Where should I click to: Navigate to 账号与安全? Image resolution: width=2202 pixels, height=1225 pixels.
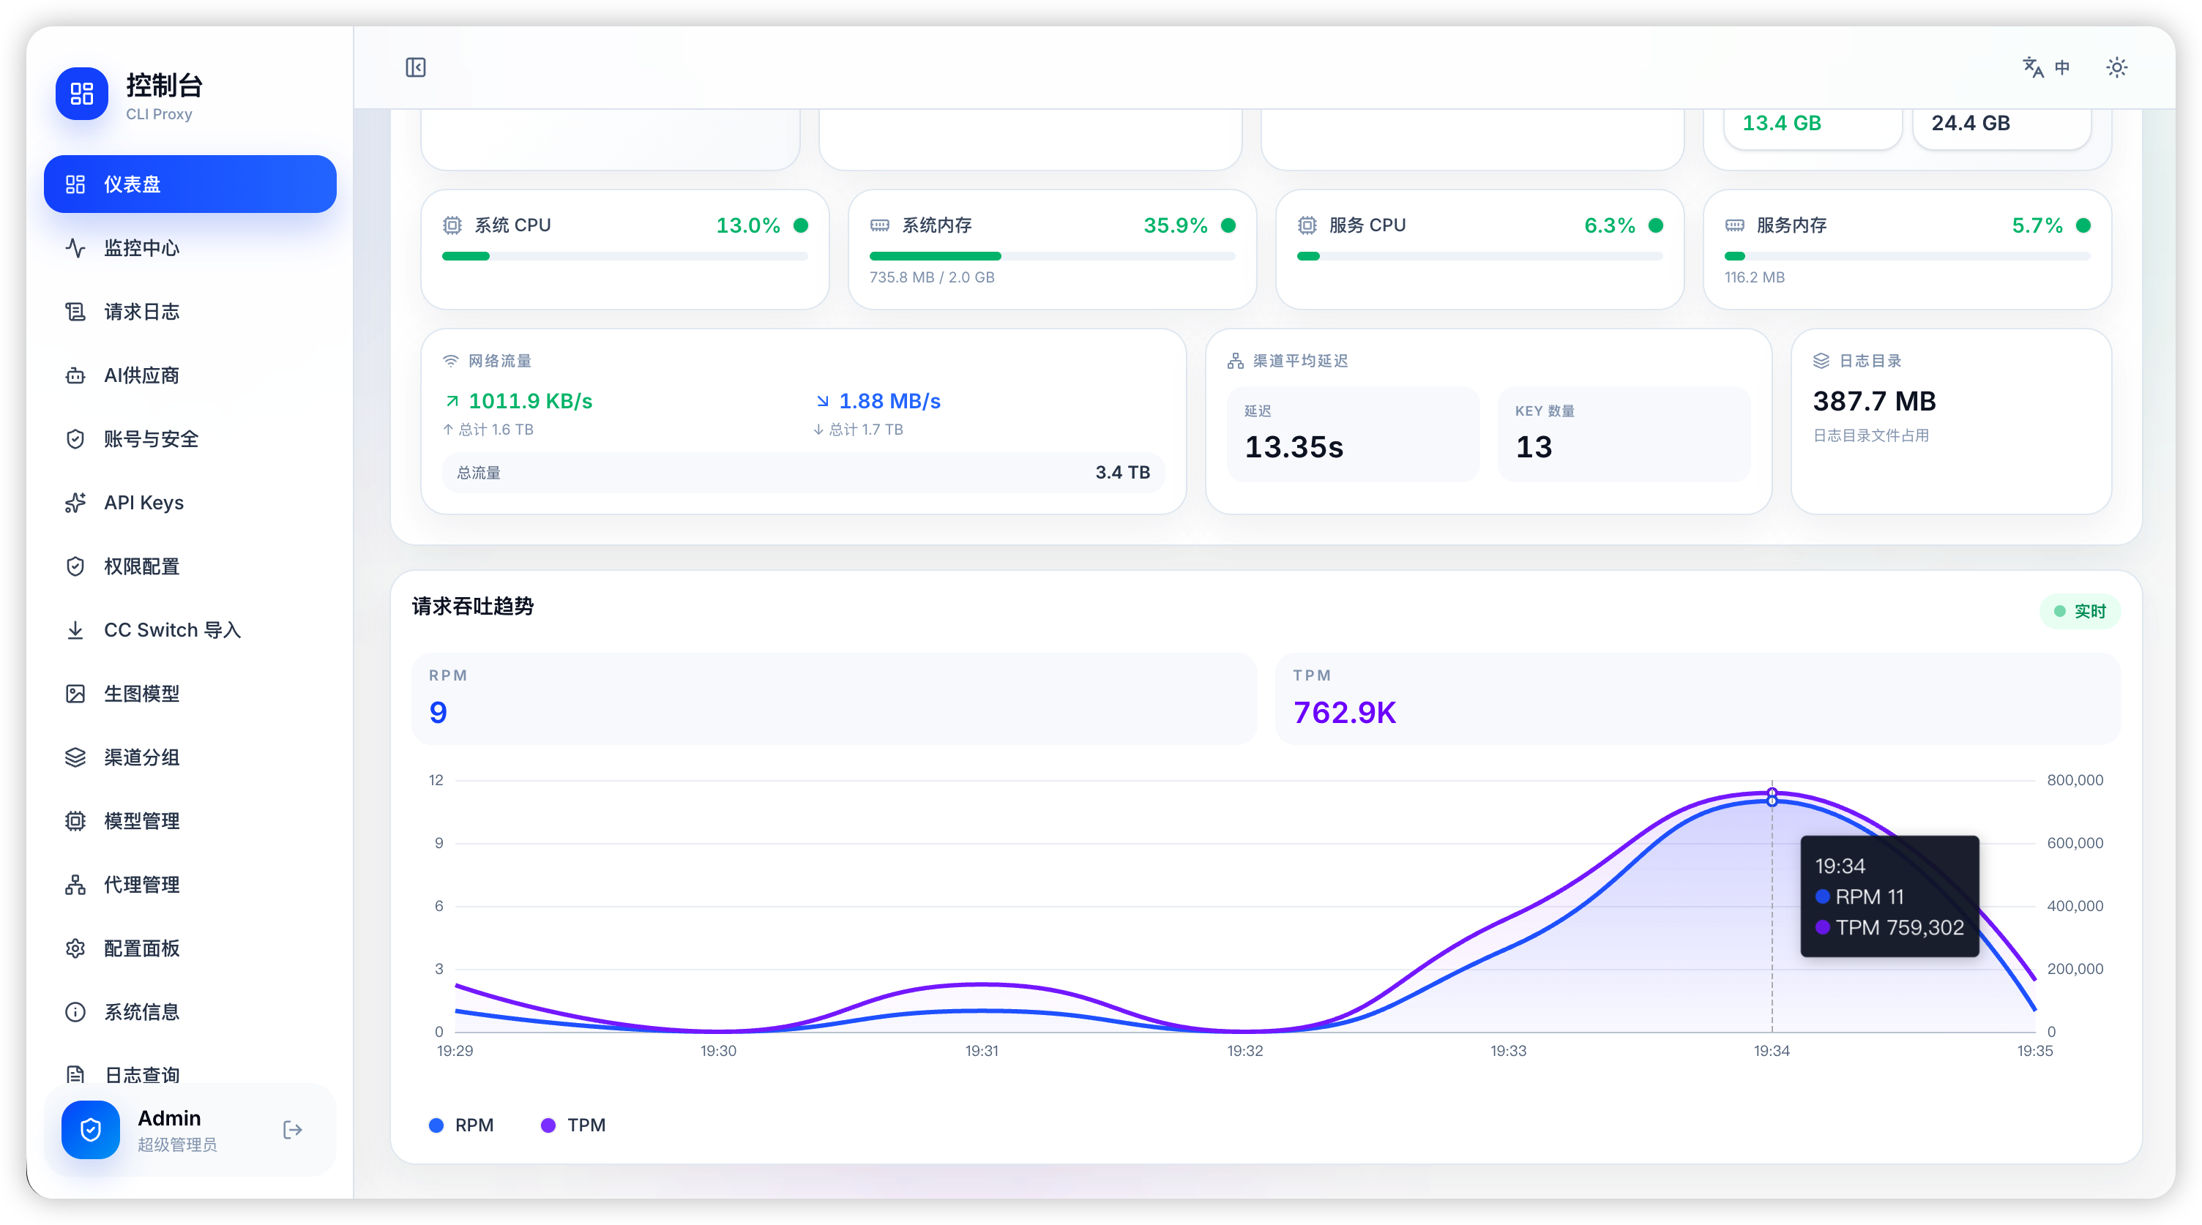point(190,439)
